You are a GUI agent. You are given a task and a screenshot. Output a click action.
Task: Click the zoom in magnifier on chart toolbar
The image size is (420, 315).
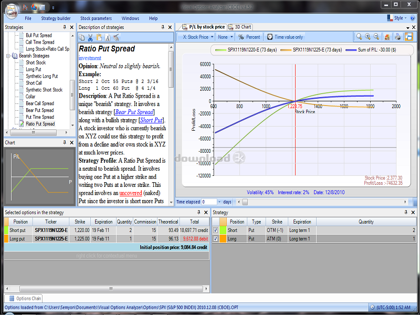coord(367,37)
